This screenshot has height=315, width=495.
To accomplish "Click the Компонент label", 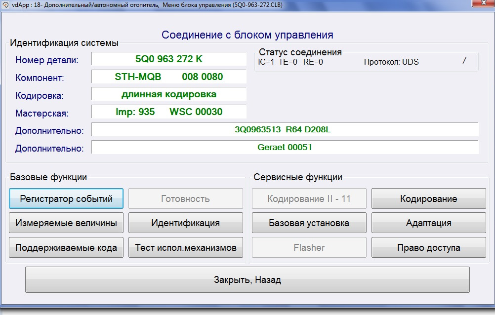I will (x=40, y=78).
